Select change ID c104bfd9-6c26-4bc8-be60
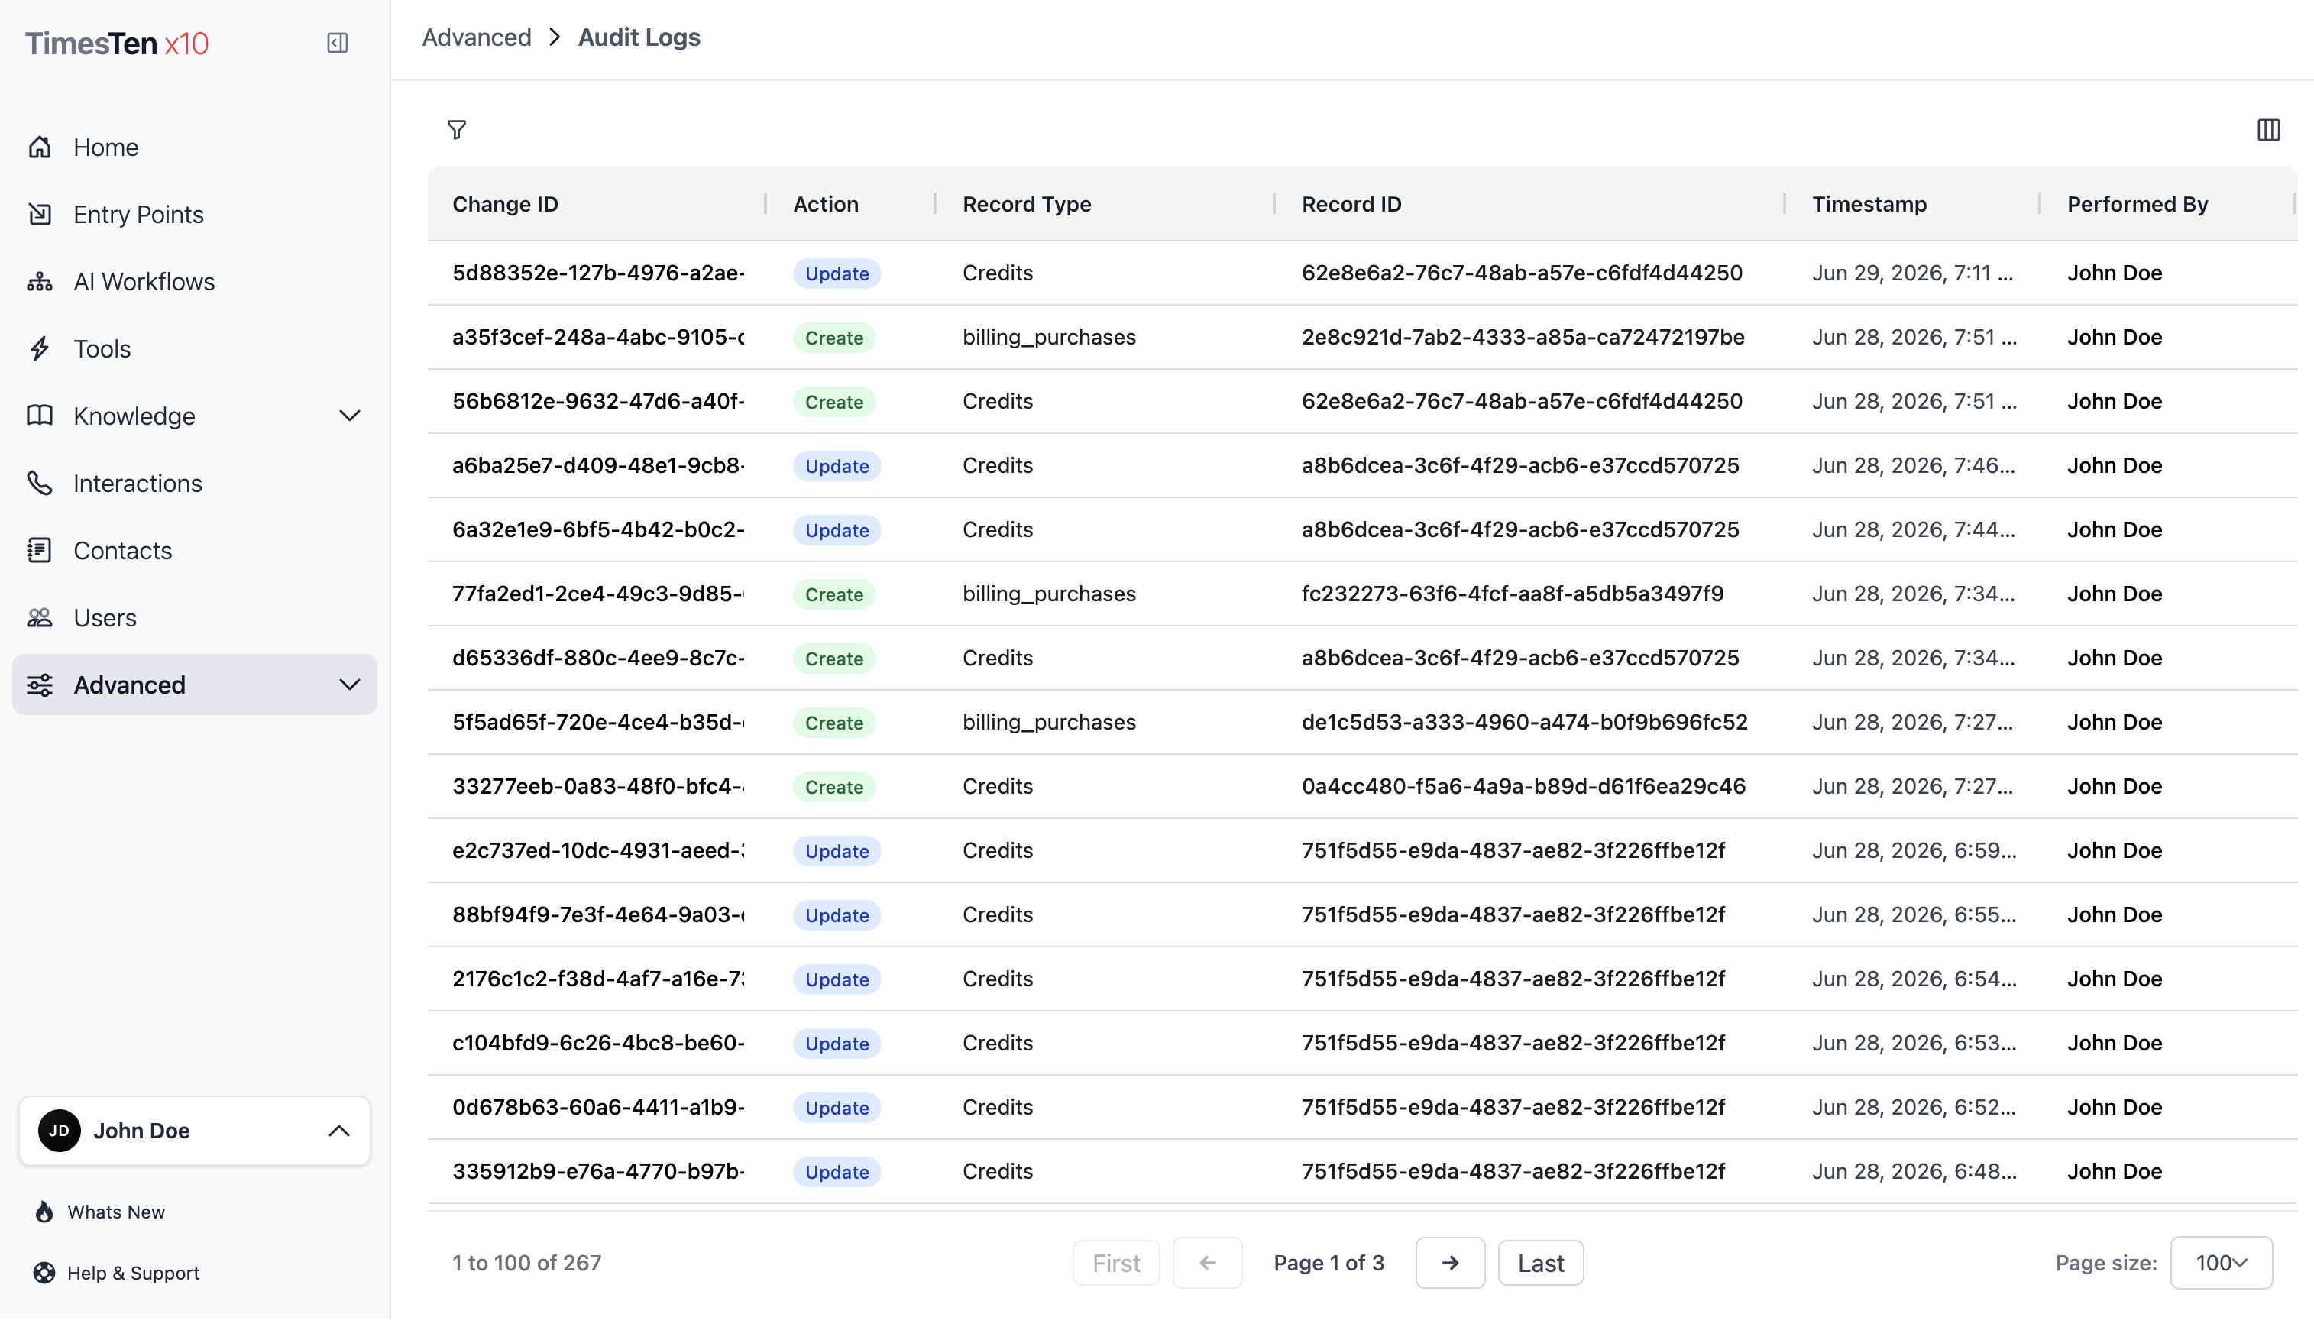 pos(598,1043)
